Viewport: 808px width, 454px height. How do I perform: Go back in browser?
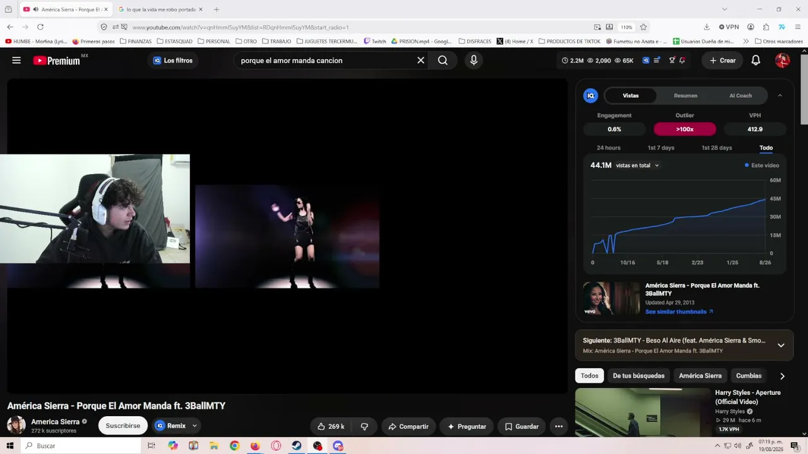tap(10, 27)
